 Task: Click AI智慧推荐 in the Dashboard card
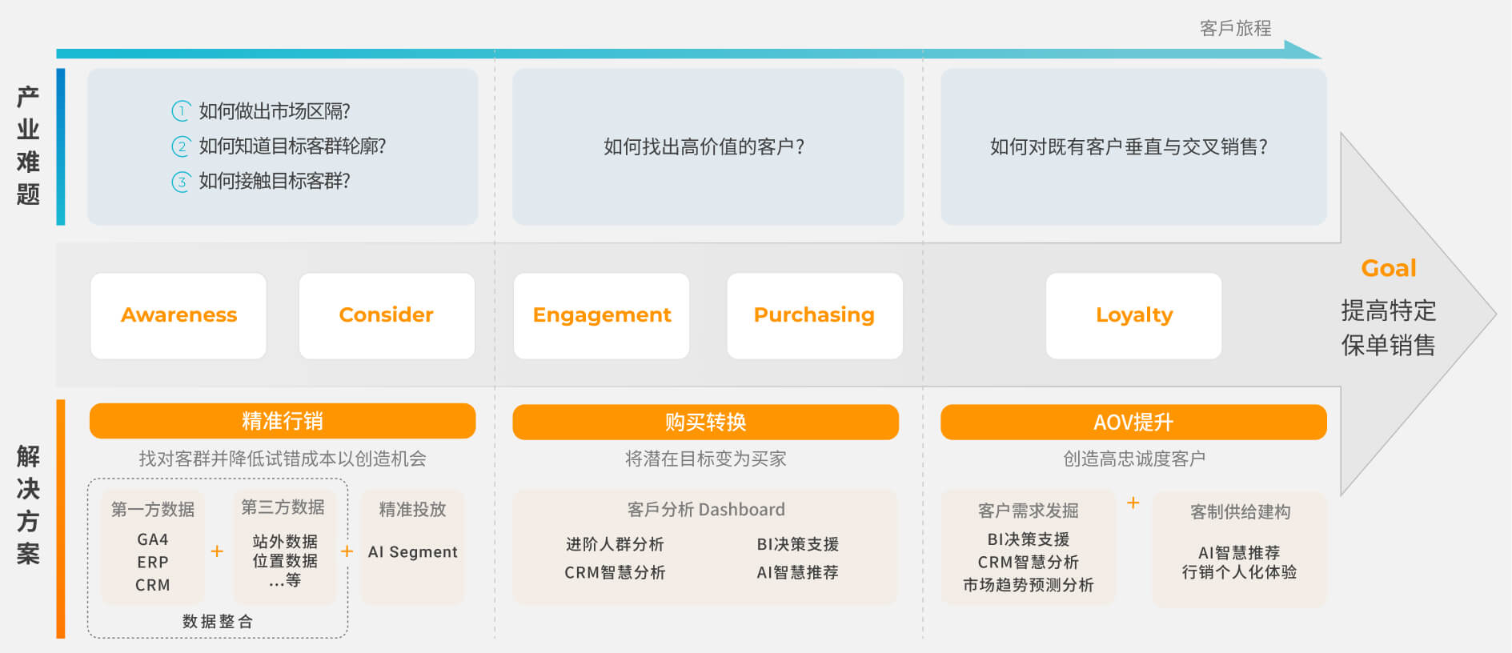tap(798, 573)
